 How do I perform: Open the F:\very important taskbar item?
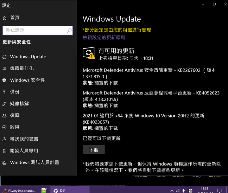click(x=20, y=190)
